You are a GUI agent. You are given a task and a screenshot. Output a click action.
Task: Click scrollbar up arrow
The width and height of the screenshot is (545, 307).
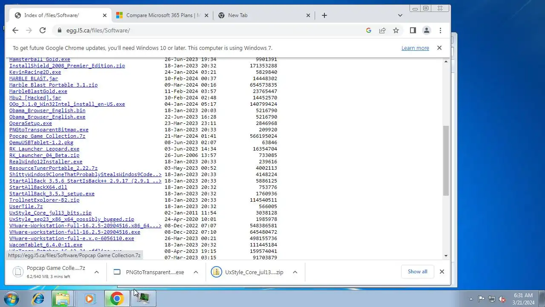tap(446, 61)
